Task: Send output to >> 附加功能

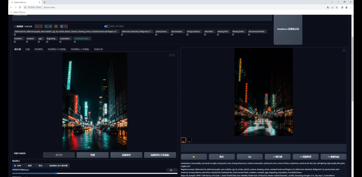Action: 333,157
